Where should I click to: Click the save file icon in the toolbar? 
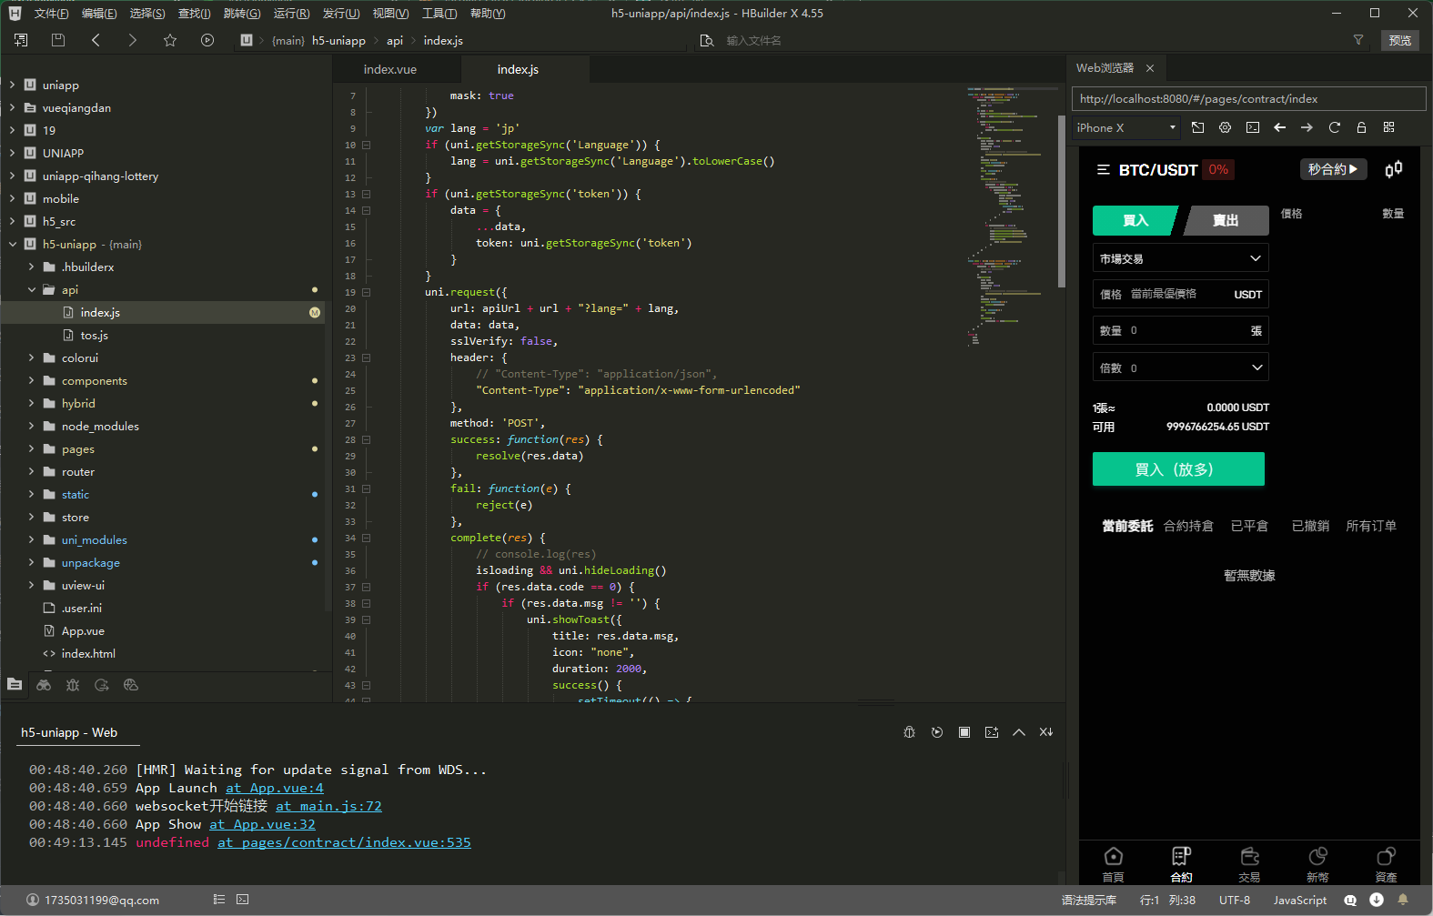[x=58, y=40]
